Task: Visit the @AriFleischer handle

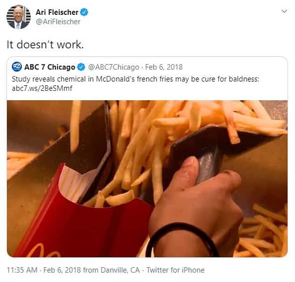Action: 58,22
